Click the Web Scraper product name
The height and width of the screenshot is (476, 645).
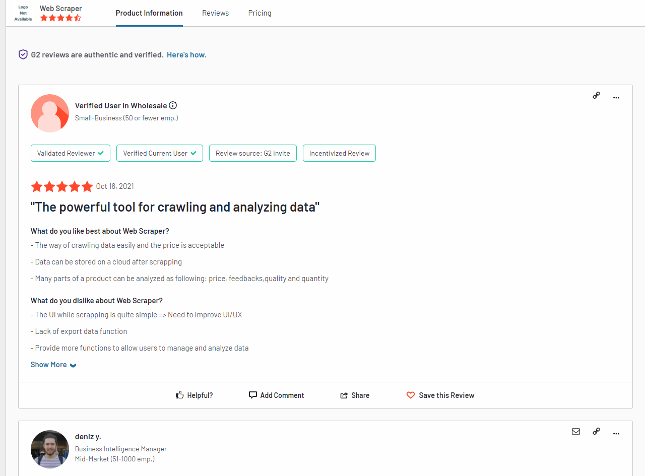[x=61, y=9]
